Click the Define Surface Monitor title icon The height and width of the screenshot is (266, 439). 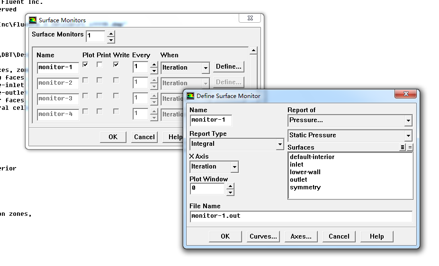(x=190, y=96)
